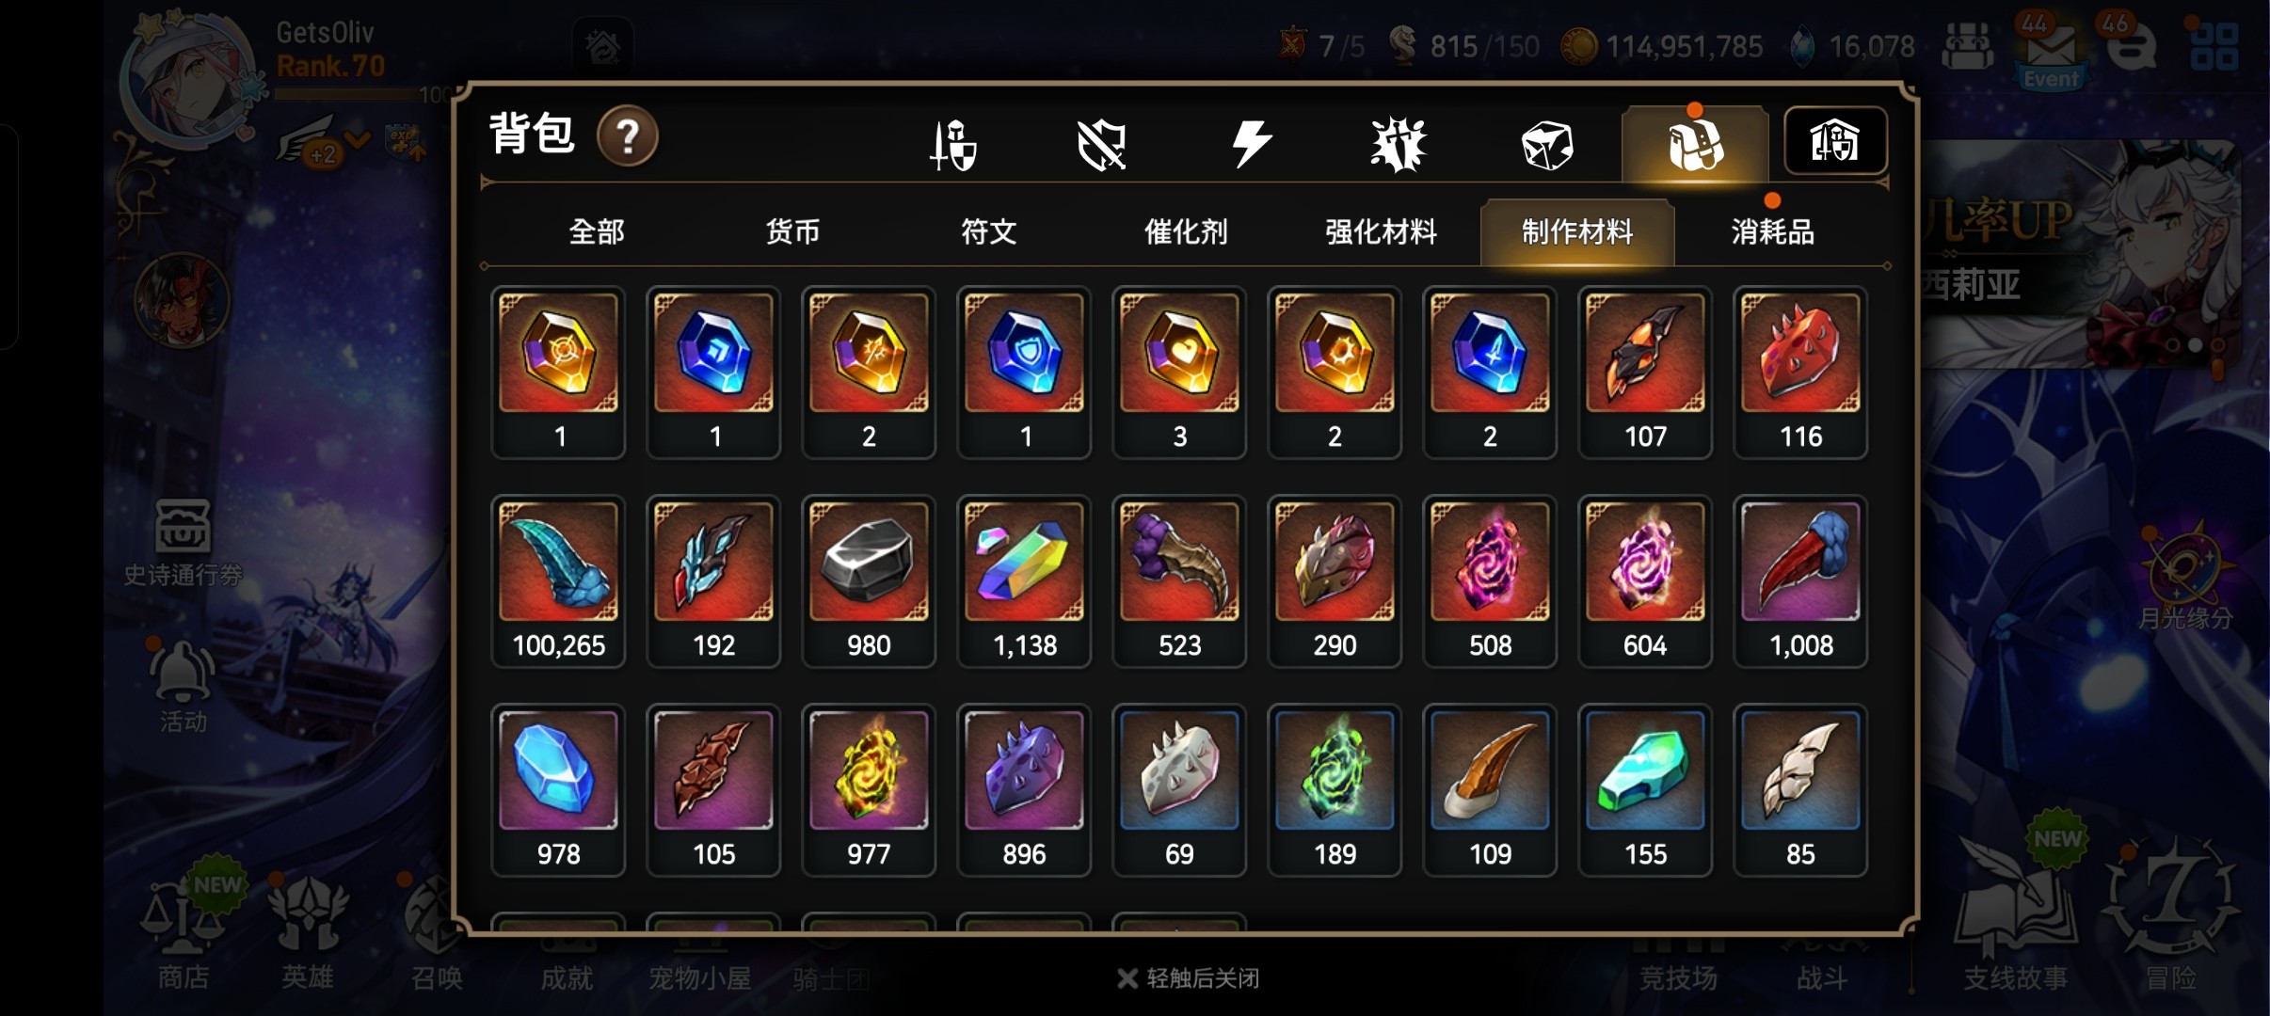Switch to the 符文 tab
The width and height of the screenshot is (2270, 1016).
pos(989,231)
